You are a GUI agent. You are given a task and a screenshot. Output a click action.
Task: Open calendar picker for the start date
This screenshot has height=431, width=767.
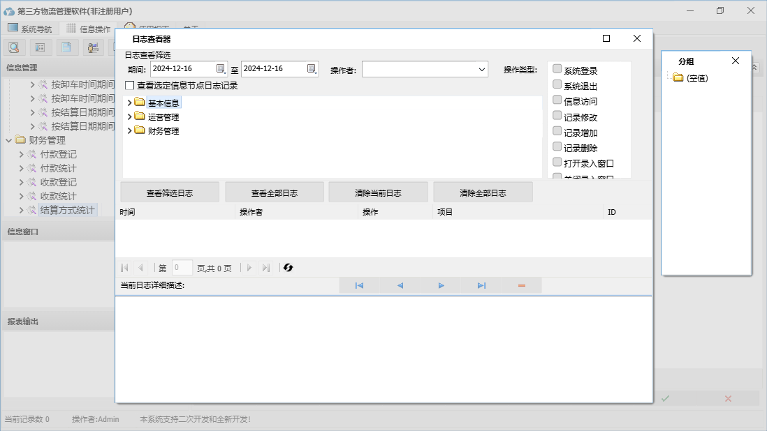(221, 69)
